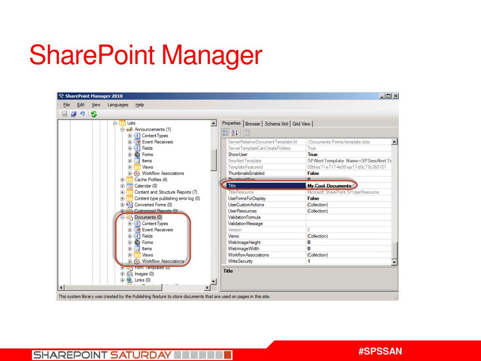
Task: Select Items node under Announcements
Action: tap(147, 161)
